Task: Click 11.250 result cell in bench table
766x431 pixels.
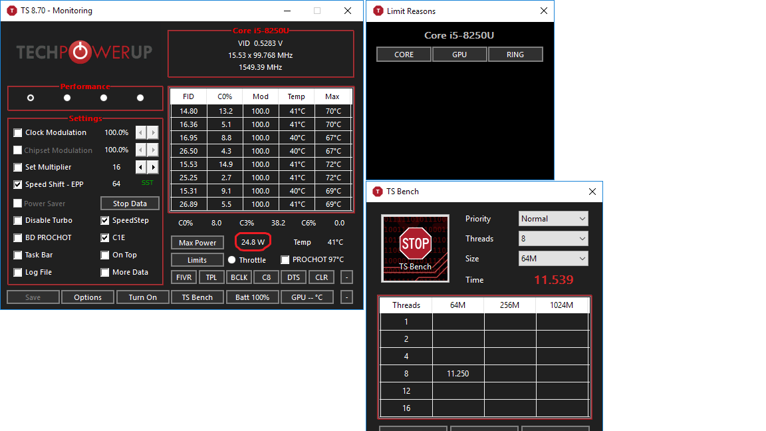Action: (457, 373)
